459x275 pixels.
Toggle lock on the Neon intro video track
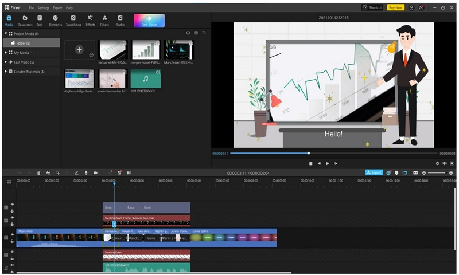coord(12,241)
